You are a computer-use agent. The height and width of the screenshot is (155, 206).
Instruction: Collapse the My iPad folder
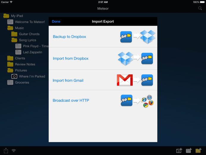pos(13,16)
